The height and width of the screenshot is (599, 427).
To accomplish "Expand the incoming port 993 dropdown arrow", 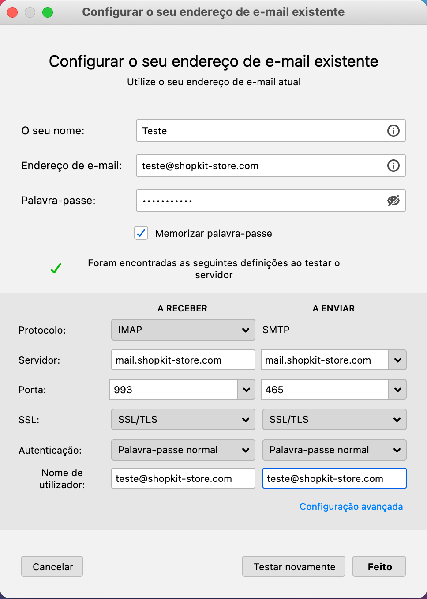I will tap(246, 390).
